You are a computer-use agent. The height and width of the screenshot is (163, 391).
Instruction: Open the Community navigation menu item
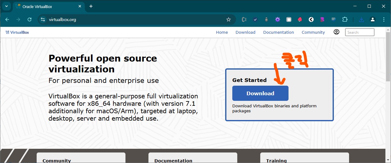(x=313, y=32)
